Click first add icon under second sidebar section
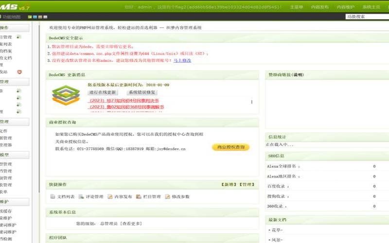 tap(19, 91)
